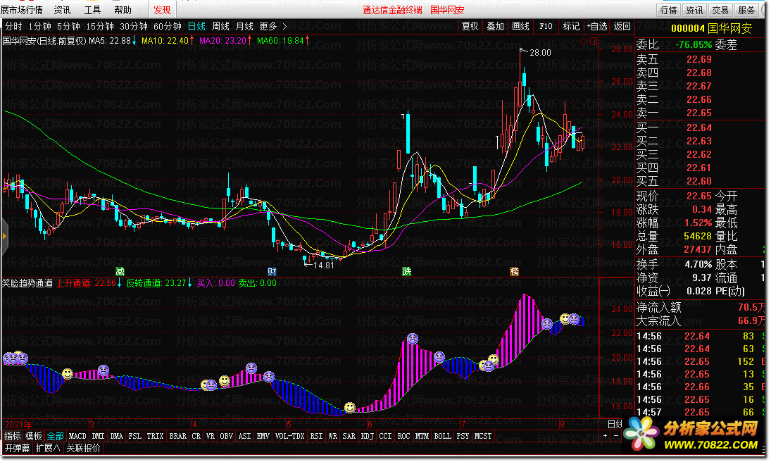The width and height of the screenshot is (771, 462).
Task: Switch to the 分时 view
Action: [x=14, y=27]
